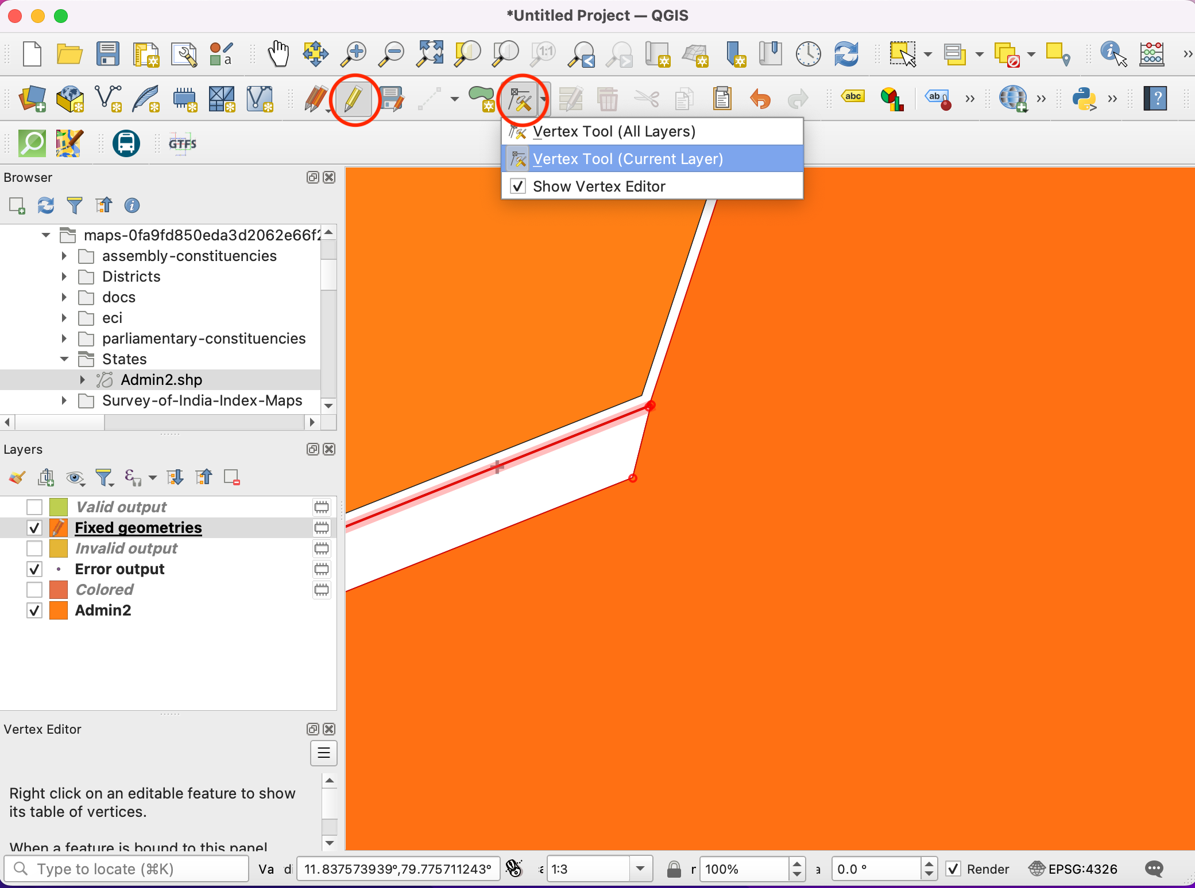This screenshot has width=1195, height=888.
Task: Toggle the Render checkbox in status bar
Action: [x=953, y=869]
